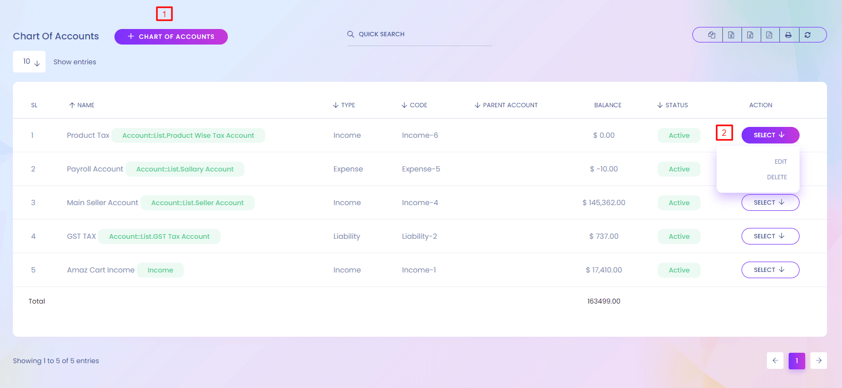The image size is (842, 388).
Task: Click the copy to clipboard icon
Action: click(x=712, y=35)
